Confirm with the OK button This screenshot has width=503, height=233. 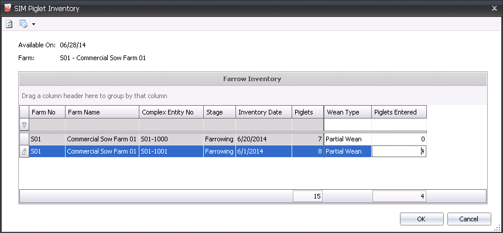pos(422,219)
